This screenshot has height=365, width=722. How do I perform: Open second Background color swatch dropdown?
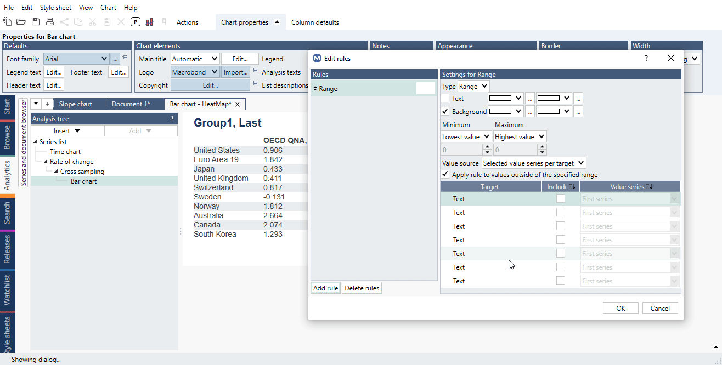point(554,112)
